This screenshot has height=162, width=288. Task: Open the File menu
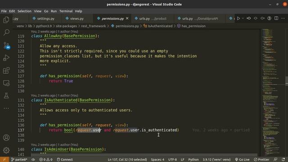pyautogui.click(x=4, y=11)
